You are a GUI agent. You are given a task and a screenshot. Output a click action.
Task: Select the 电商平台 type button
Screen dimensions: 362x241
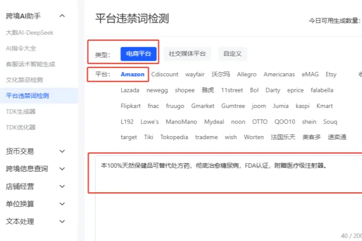tap(139, 54)
